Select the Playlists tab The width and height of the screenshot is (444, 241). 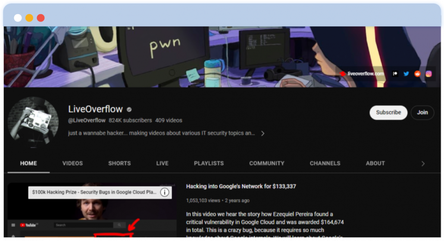coord(209,163)
